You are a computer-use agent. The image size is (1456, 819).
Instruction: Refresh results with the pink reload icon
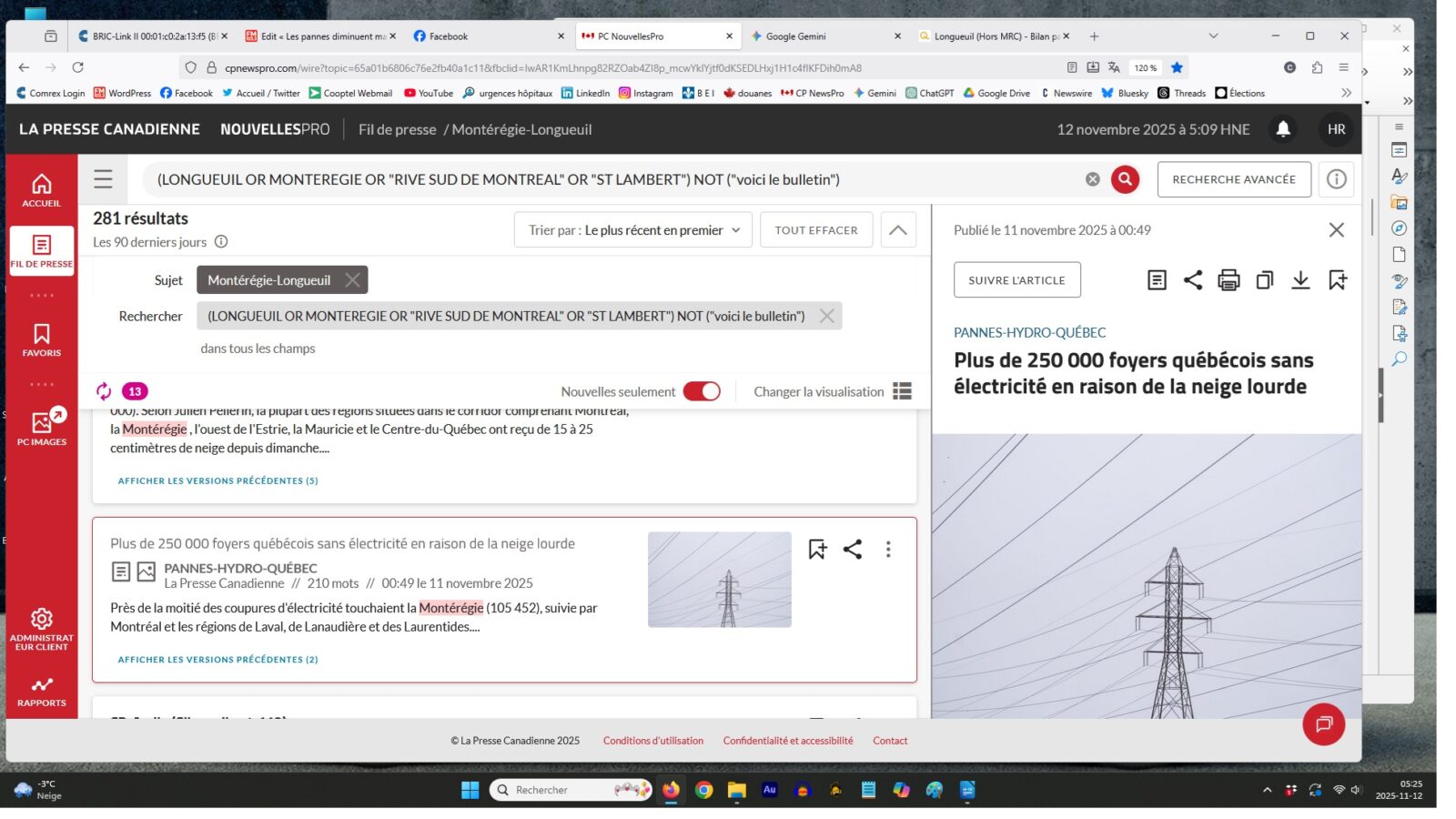104,391
